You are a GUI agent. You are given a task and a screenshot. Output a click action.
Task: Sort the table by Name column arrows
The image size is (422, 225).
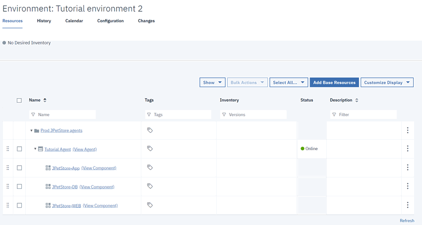pyautogui.click(x=45, y=100)
